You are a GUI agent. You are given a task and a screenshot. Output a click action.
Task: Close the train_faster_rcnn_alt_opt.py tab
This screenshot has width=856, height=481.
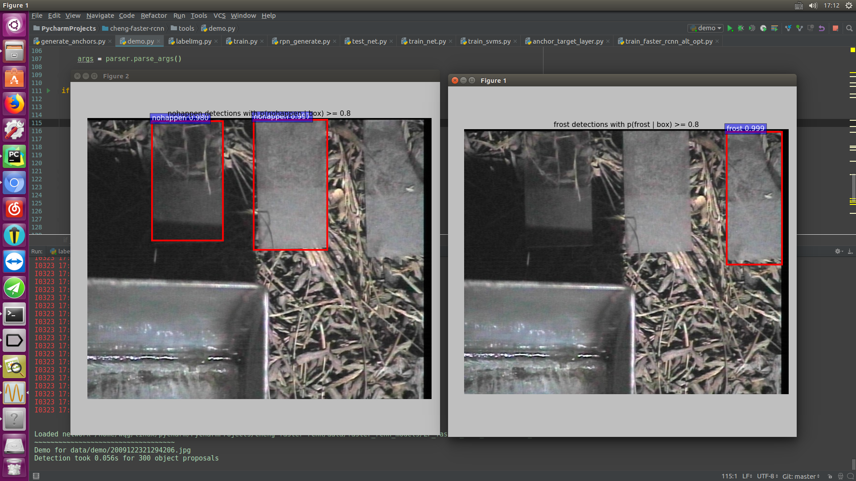pyautogui.click(x=717, y=41)
